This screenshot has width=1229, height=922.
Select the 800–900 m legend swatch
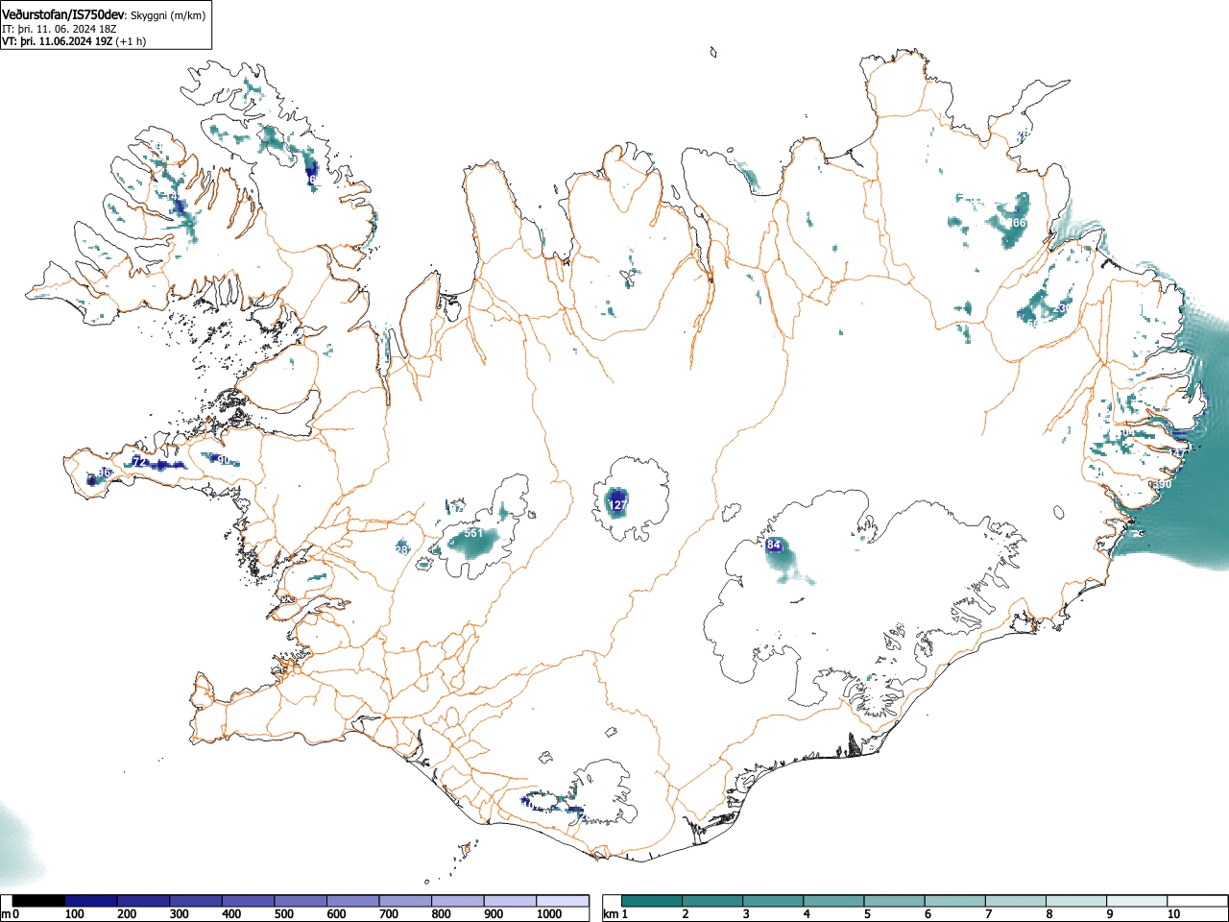pos(458,901)
